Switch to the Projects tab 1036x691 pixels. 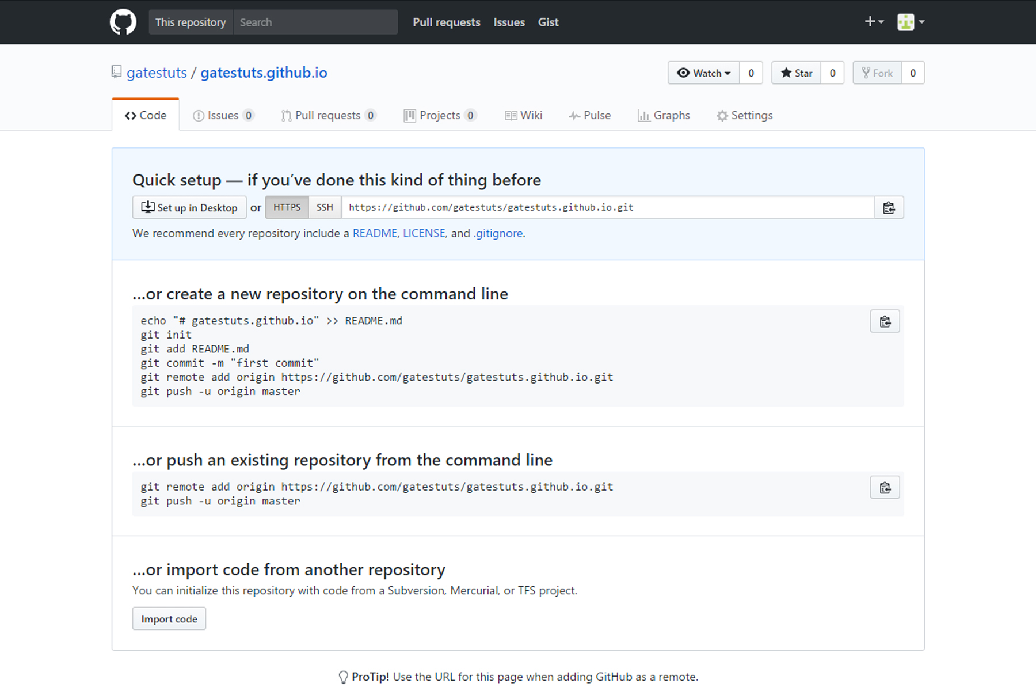(440, 115)
